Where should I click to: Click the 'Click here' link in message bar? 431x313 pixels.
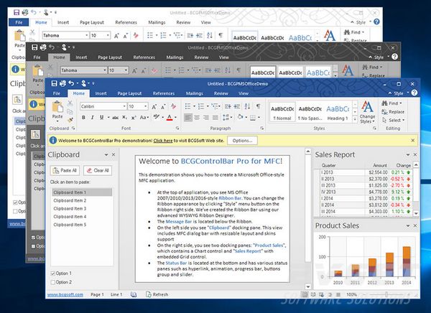(x=163, y=141)
